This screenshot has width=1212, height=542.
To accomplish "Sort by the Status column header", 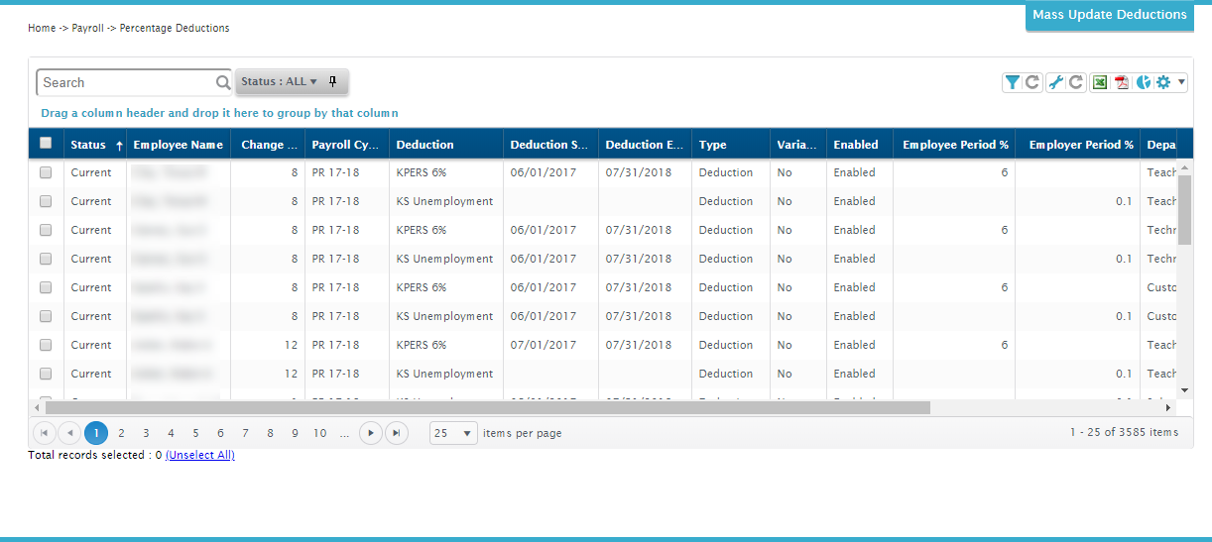I will click(95, 145).
